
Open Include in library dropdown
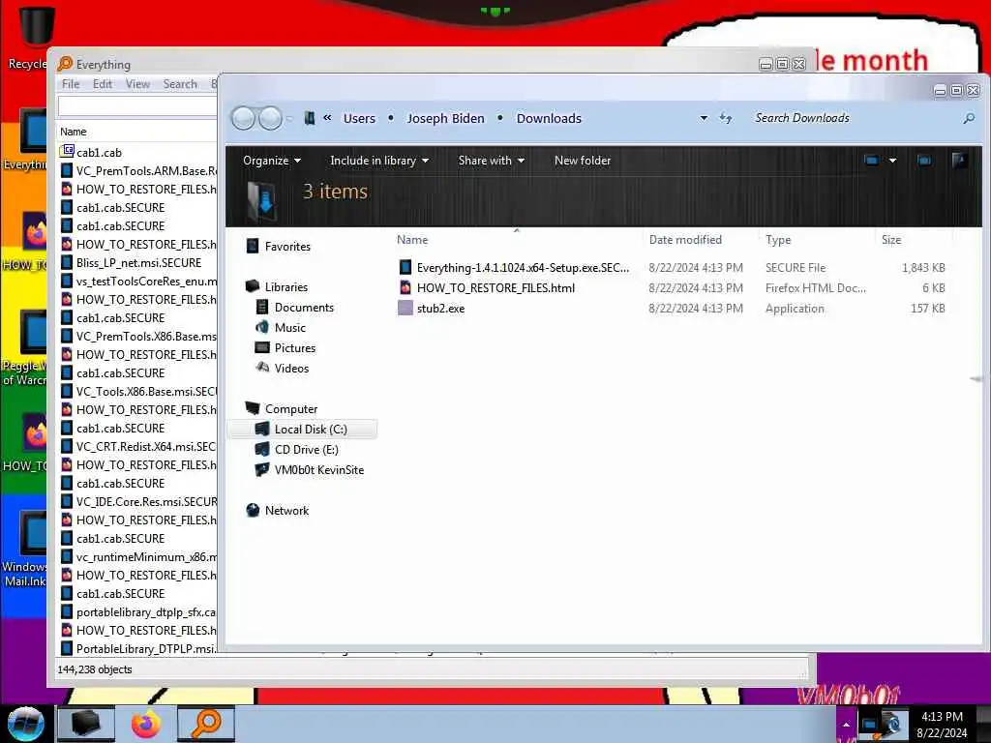tap(379, 161)
